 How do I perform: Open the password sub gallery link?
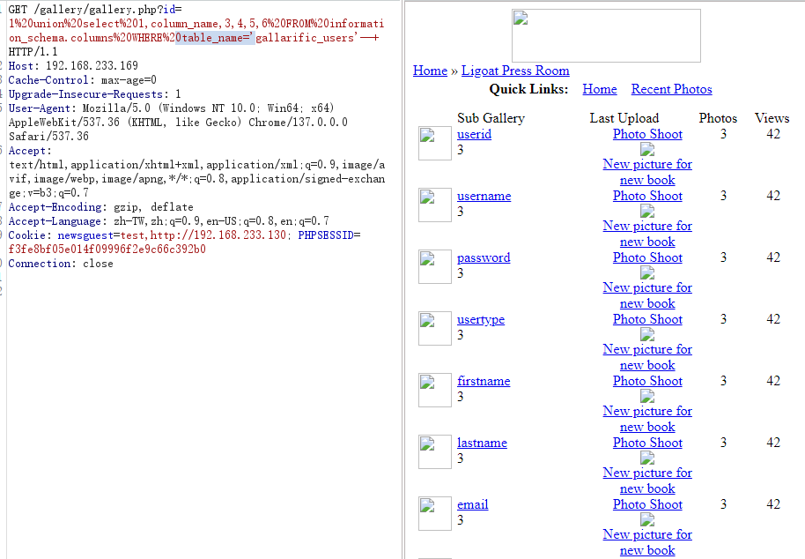pyautogui.click(x=484, y=257)
